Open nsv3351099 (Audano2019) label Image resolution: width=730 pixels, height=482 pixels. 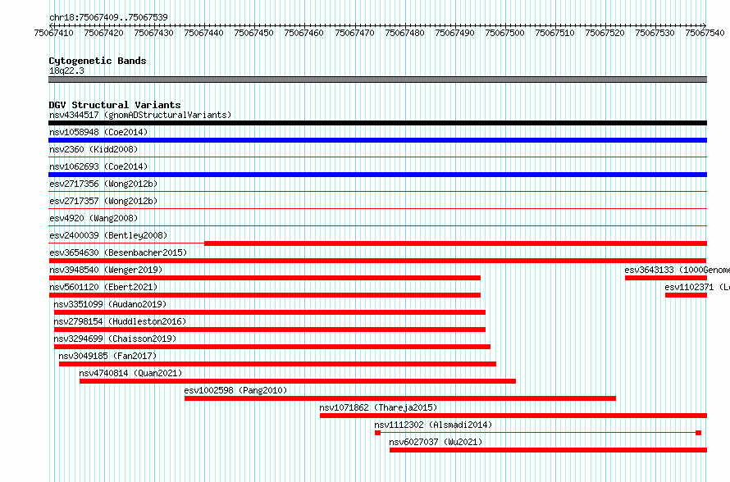pos(110,304)
